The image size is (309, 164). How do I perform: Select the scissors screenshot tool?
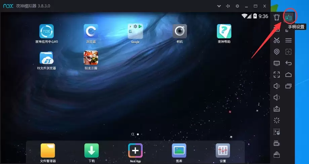(x=277, y=40)
